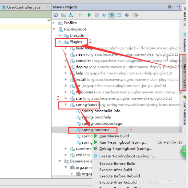Click Execute Maven Goal icon
The width and height of the screenshot is (188, 188).
[97, 15]
